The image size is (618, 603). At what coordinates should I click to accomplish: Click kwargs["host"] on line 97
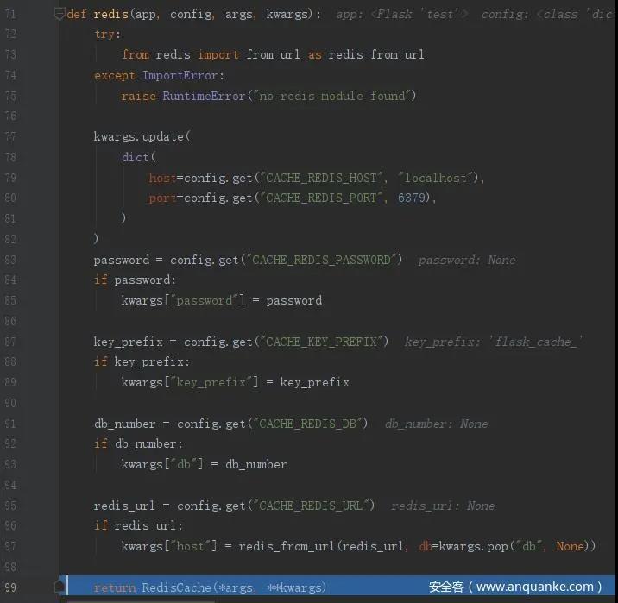(169, 546)
